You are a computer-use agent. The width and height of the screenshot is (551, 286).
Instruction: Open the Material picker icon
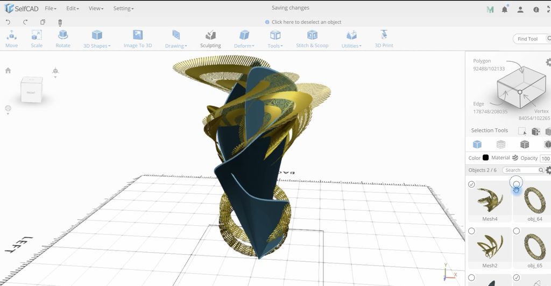click(x=515, y=158)
